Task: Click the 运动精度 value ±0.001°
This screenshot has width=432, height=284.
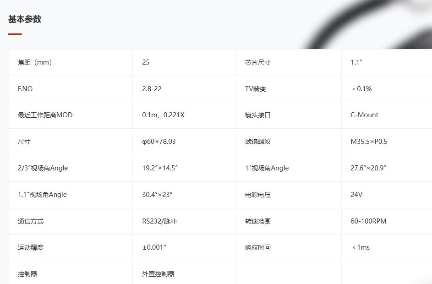Action: pyautogui.click(x=154, y=247)
